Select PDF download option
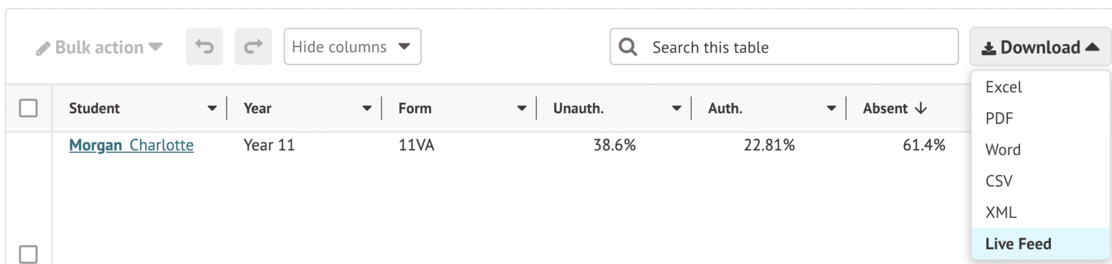This screenshot has width=1112, height=264. [x=999, y=119]
